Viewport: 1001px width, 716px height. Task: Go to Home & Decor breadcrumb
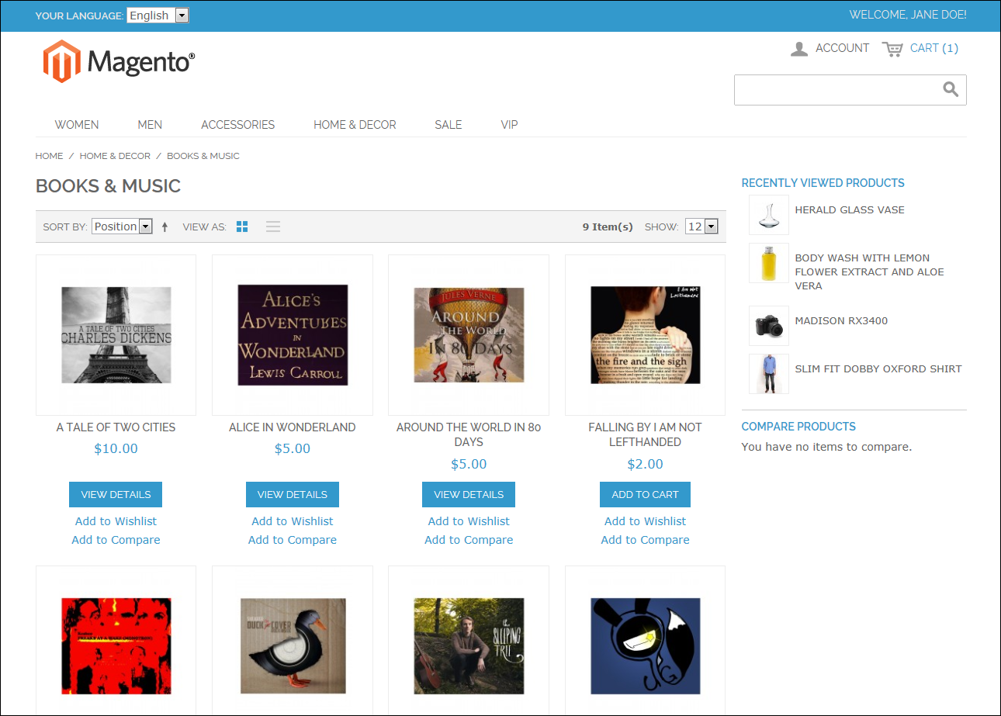[x=115, y=156]
